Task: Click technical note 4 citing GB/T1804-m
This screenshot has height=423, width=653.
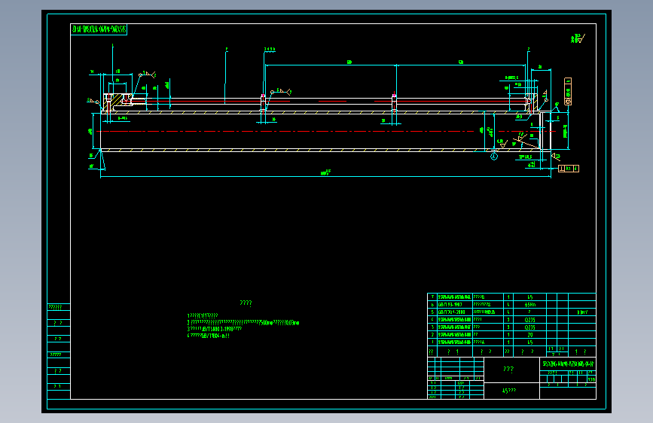Action: 208,336
